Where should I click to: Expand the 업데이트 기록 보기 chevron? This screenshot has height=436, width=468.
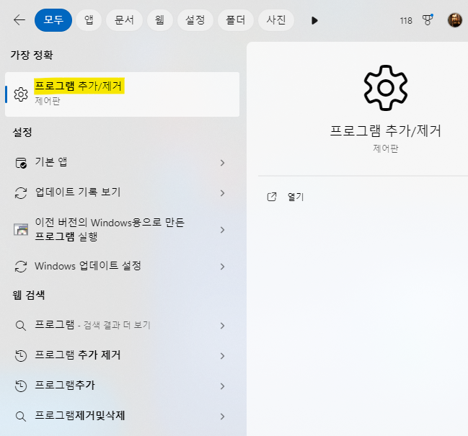(222, 193)
